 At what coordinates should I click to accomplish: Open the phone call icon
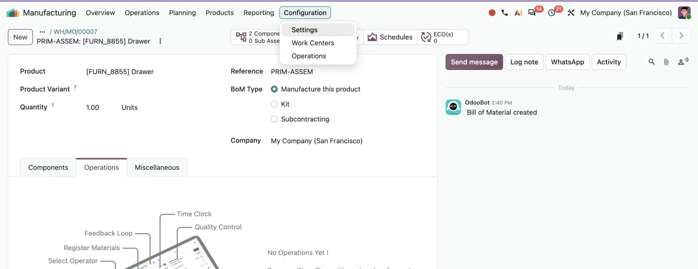pyautogui.click(x=505, y=13)
